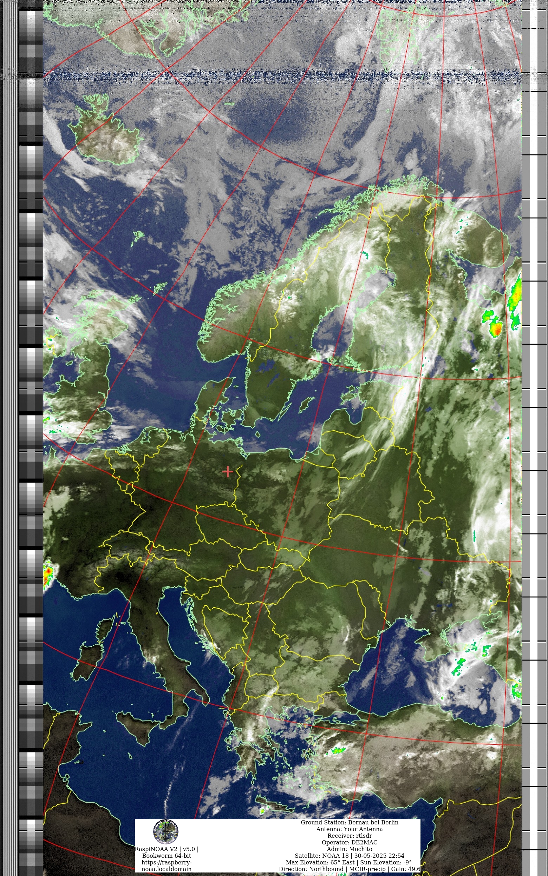Click the 'Direction: Northbound' text
Screen dimensions: 548x876
coord(311,869)
